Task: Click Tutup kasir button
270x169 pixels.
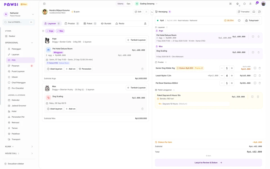Action: coord(252,20)
